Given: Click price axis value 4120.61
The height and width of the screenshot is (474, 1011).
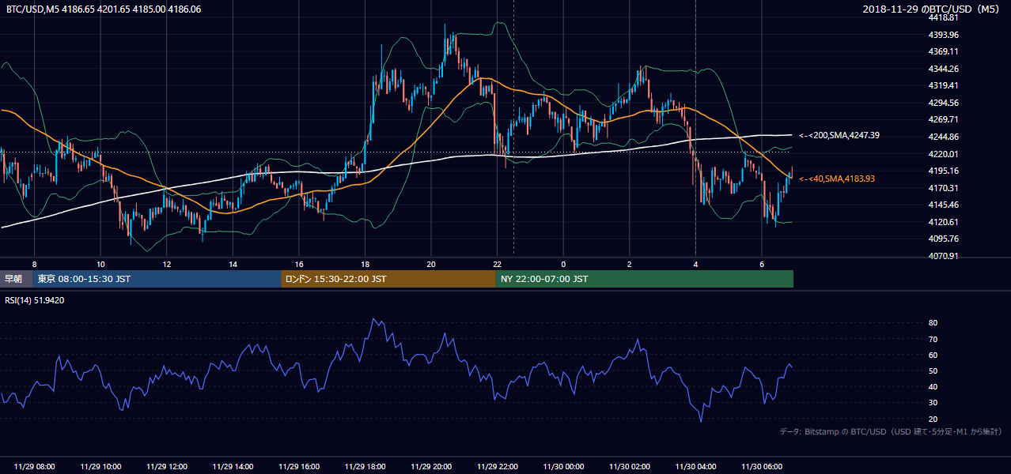Looking at the screenshot, I should (x=944, y=222).
